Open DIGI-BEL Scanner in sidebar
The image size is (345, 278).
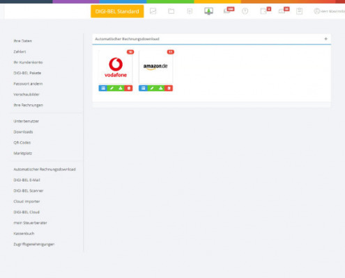[x=29, y=190]
